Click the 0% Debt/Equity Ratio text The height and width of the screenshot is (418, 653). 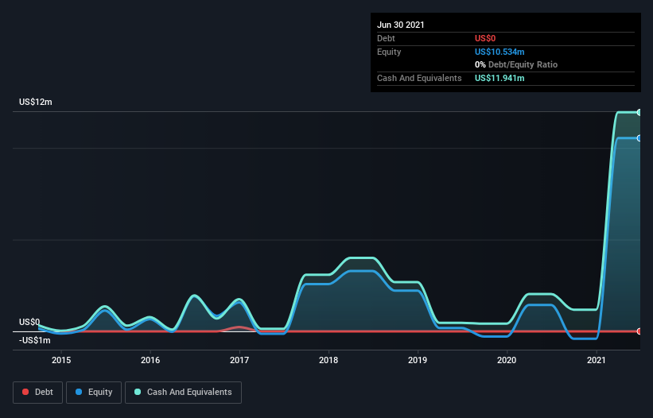(x=516, y=64)
